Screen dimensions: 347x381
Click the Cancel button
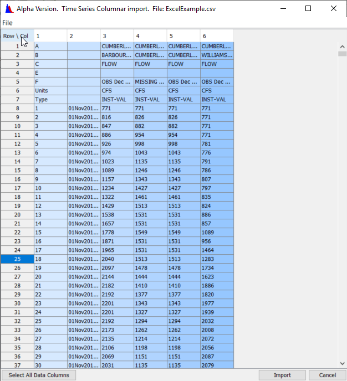(x=327, y=375)
